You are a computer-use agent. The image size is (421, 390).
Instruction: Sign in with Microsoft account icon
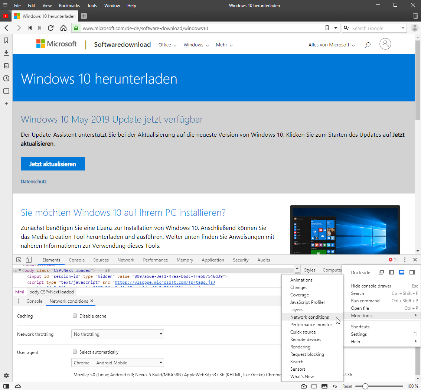pyautogui.click(x=385, y=44)
